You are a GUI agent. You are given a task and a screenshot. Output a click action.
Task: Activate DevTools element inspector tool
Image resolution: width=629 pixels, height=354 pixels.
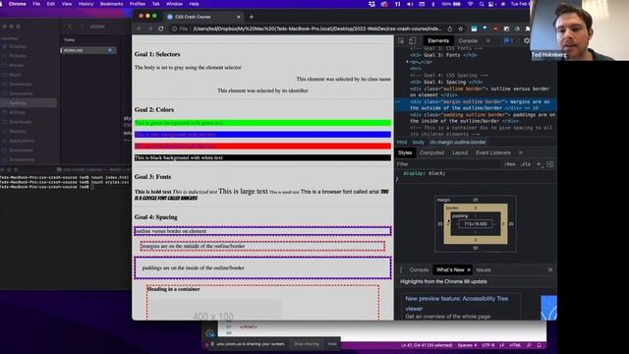click(401, 41)
